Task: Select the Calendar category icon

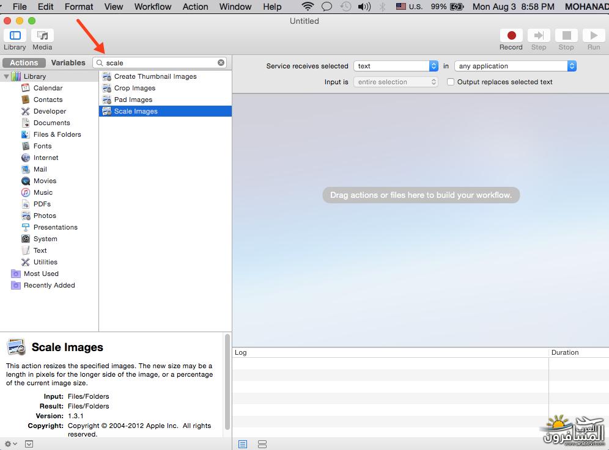Action: (26, 88)
